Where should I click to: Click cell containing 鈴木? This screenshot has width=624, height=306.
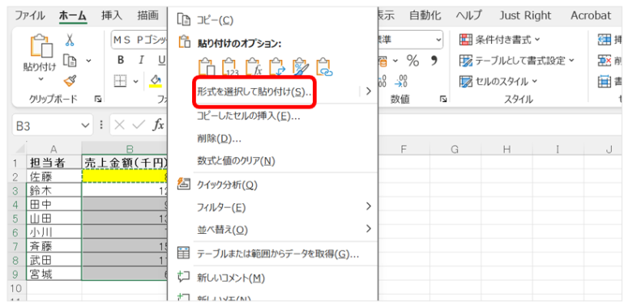coord(53,190)
